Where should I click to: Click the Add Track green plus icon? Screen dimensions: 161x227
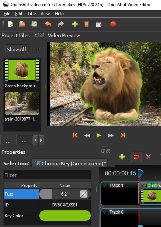click(x=122, y=157)
